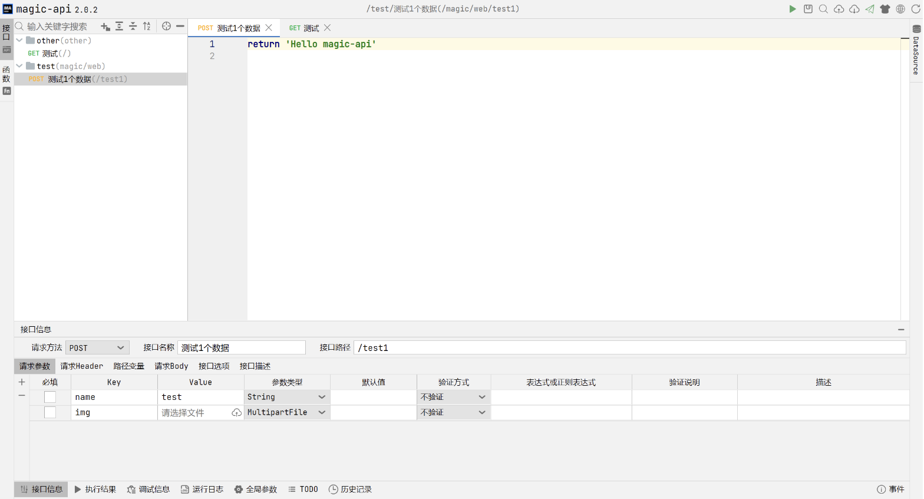Add a parameter row with the plus icon
Image resolution: width=924 pixels, height=499 pixels.
[x=22, y=382]
